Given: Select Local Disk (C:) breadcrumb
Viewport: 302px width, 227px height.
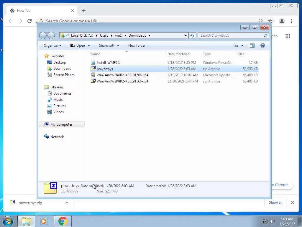Looking at the screenshot, I should 82,35.
